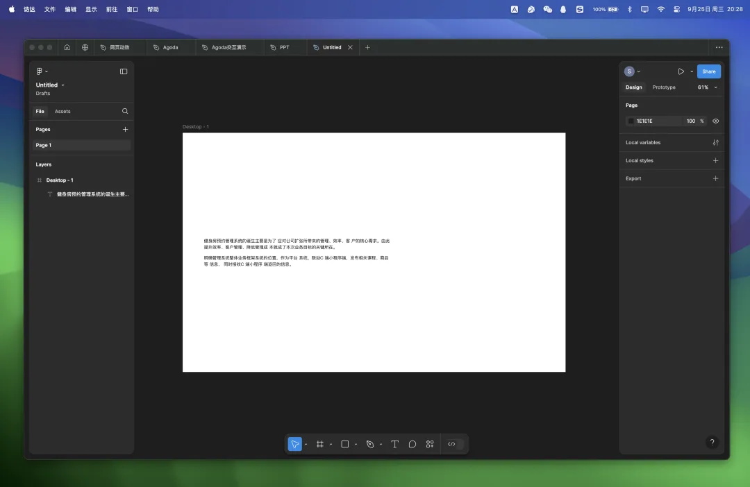Select the Rectangle shape tool

tap(345, 444)
